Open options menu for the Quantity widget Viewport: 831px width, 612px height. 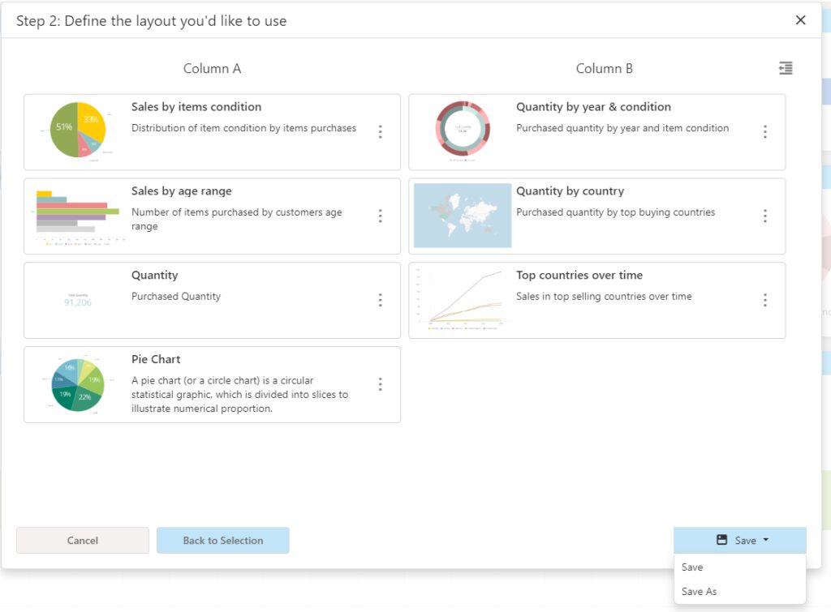coord(381,299)
